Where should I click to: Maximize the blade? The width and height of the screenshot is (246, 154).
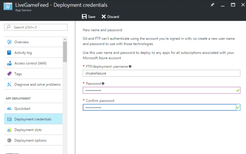[x=233, y=5]
